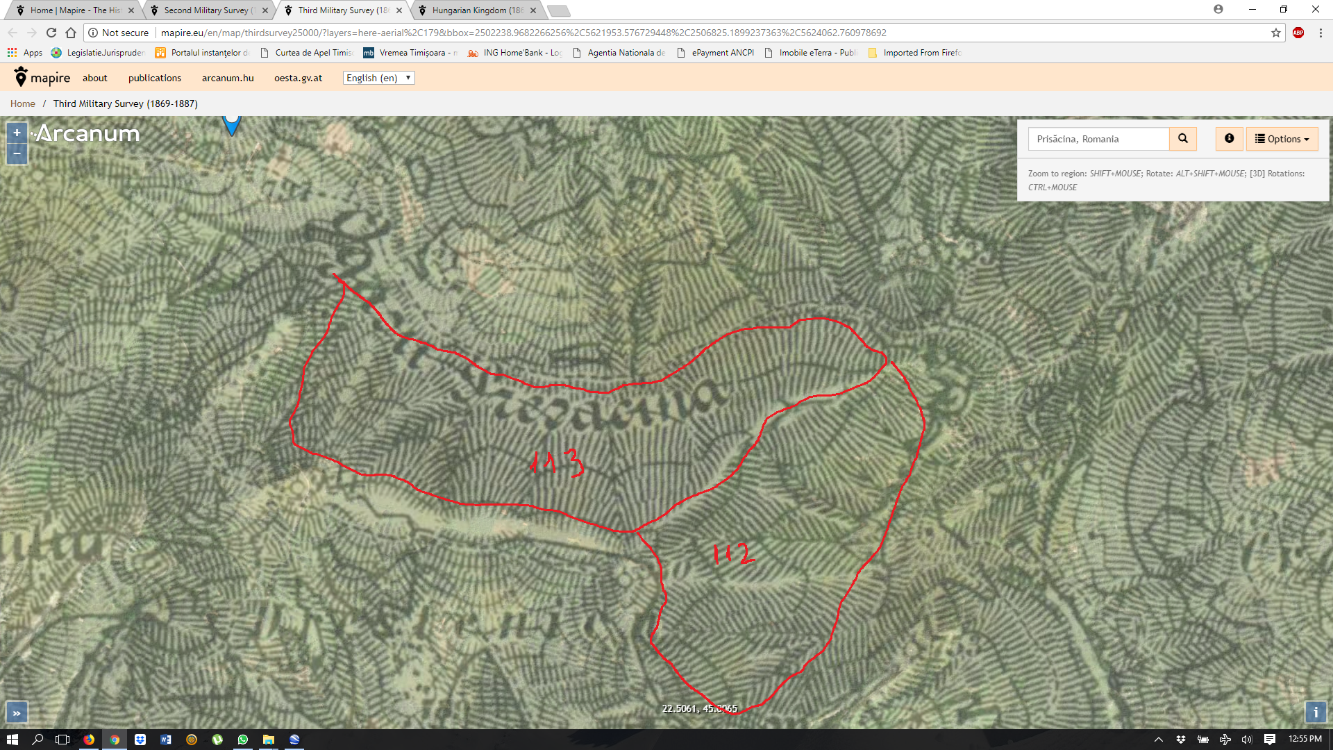Open the Agentia Nationala bookmark
The width and height of the screenshot is (1333, 750).
[x=619, y=53]
